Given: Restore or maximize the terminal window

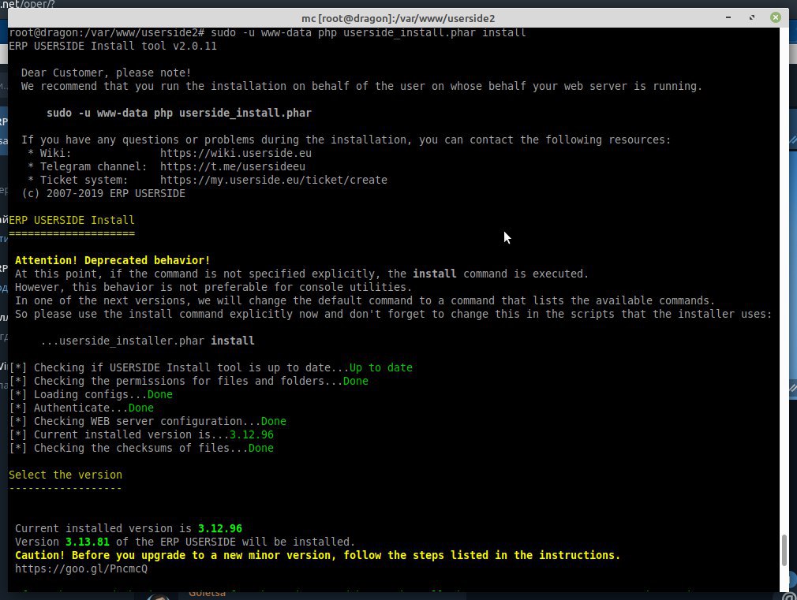Looking at the screenshot, I should click(752, 17).
